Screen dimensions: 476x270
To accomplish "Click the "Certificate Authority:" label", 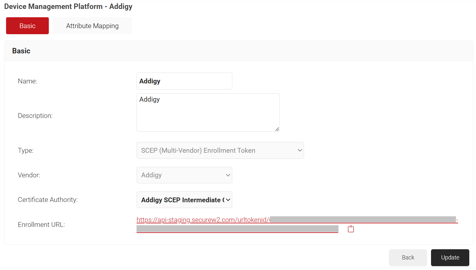I will click(x=48, y=200).
